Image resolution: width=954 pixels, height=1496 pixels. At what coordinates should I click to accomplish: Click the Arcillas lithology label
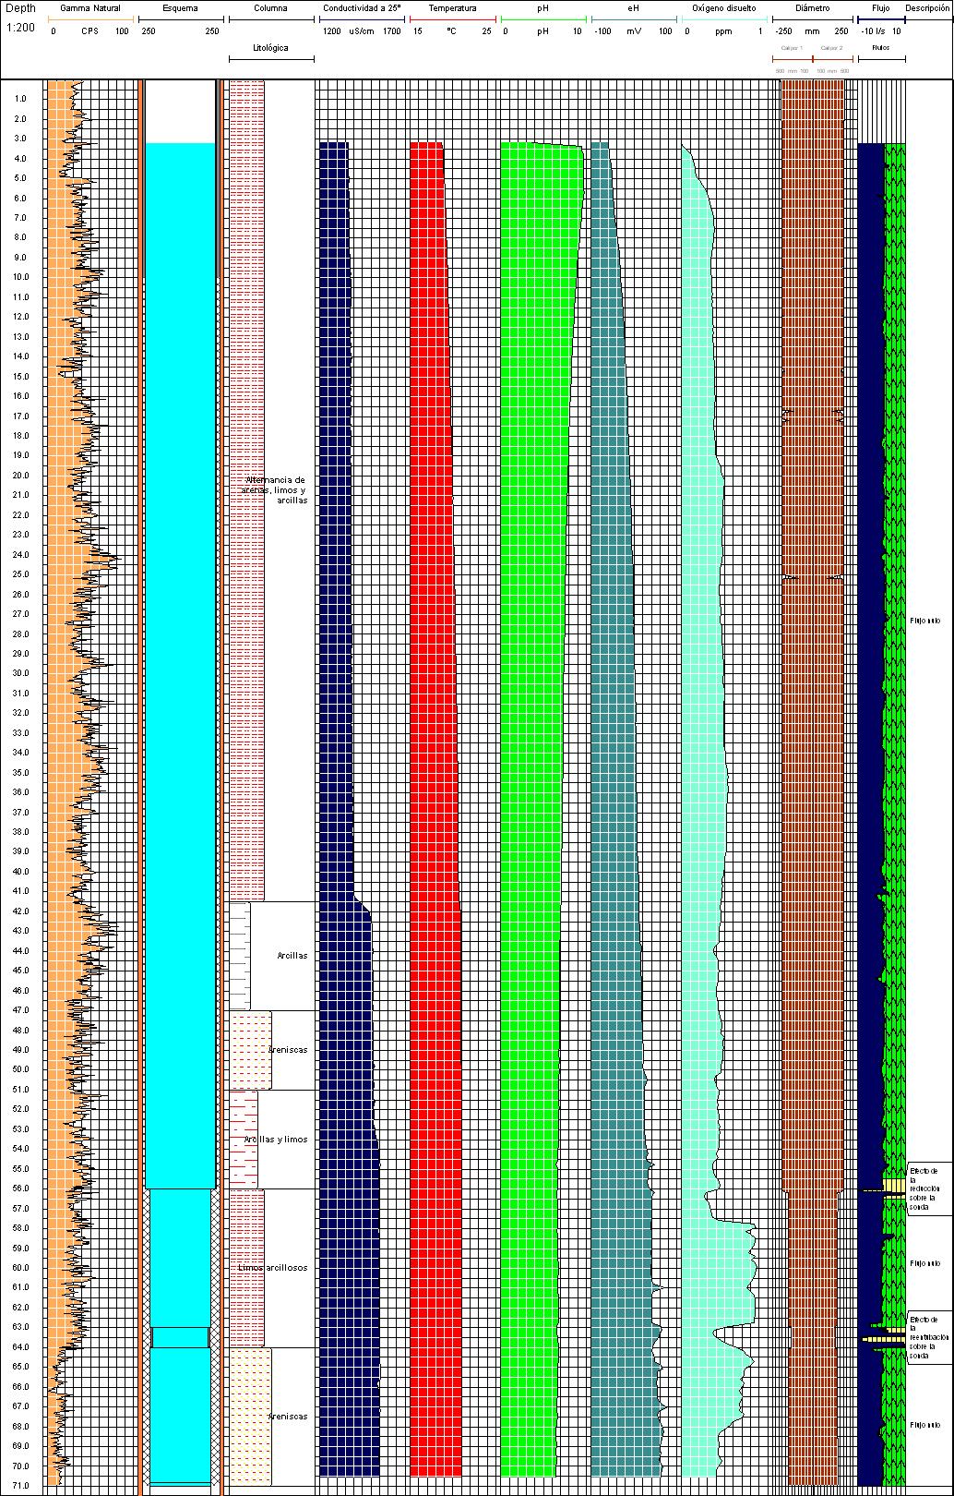pyautogui.click(x=292, y=956)
